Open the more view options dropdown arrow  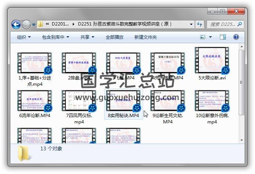coord(210,37)
